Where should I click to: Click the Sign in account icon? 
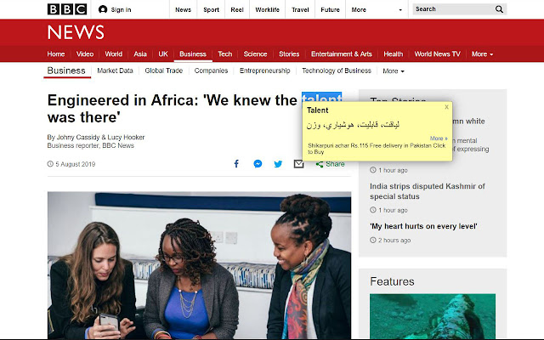103,9
